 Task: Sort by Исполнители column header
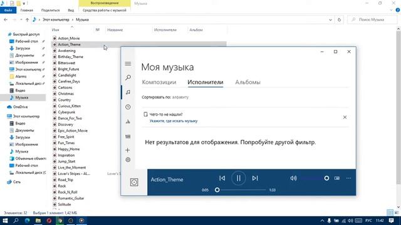tap(165, 30)
